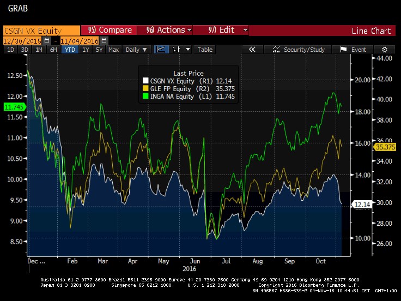
Task: Click the CSGN VX Equity security field
Action: pyautogui.click(x=41, y=31)
